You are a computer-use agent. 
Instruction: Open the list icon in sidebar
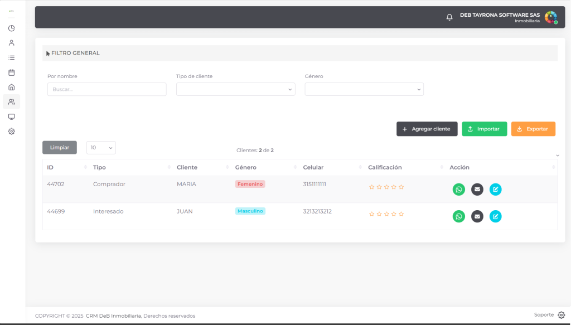(x=11, y=57)
